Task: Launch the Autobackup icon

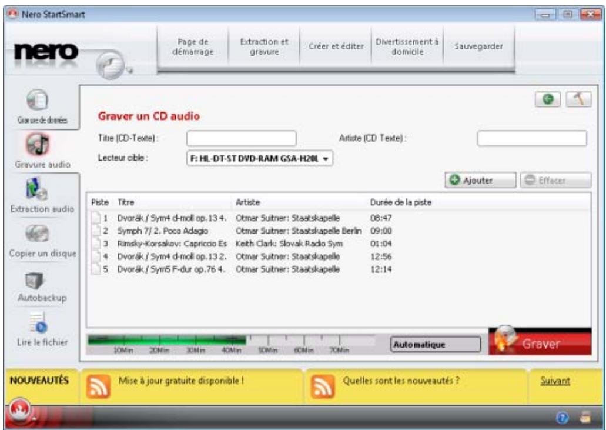Action: pos(35,281)
